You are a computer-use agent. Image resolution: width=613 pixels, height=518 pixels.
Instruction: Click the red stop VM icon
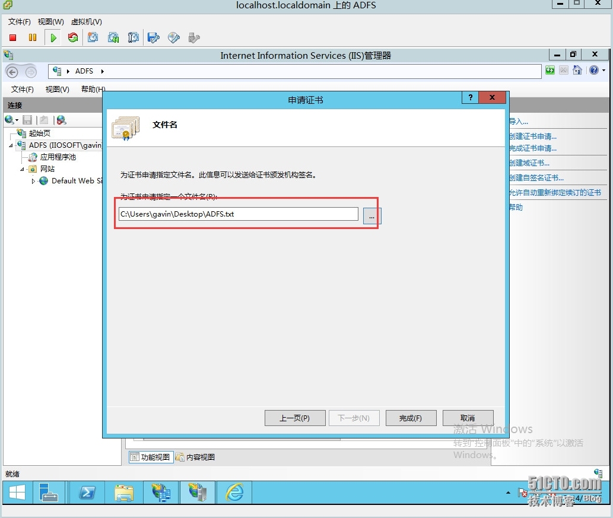tap(13, 37)
